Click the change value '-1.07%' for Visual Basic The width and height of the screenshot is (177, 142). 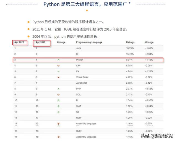click(149, 77)
